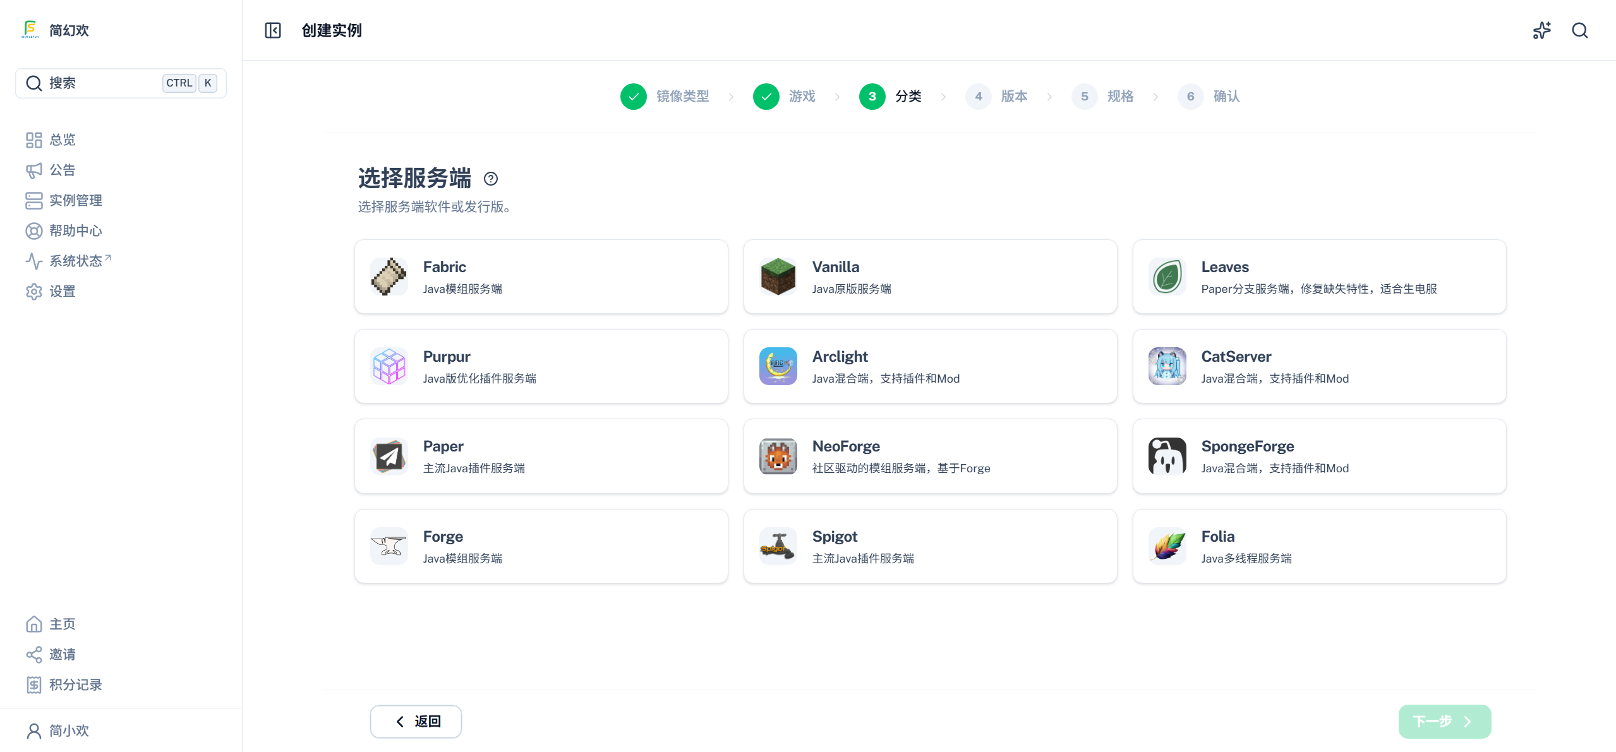Click the 返回 back button

point(416,721)
